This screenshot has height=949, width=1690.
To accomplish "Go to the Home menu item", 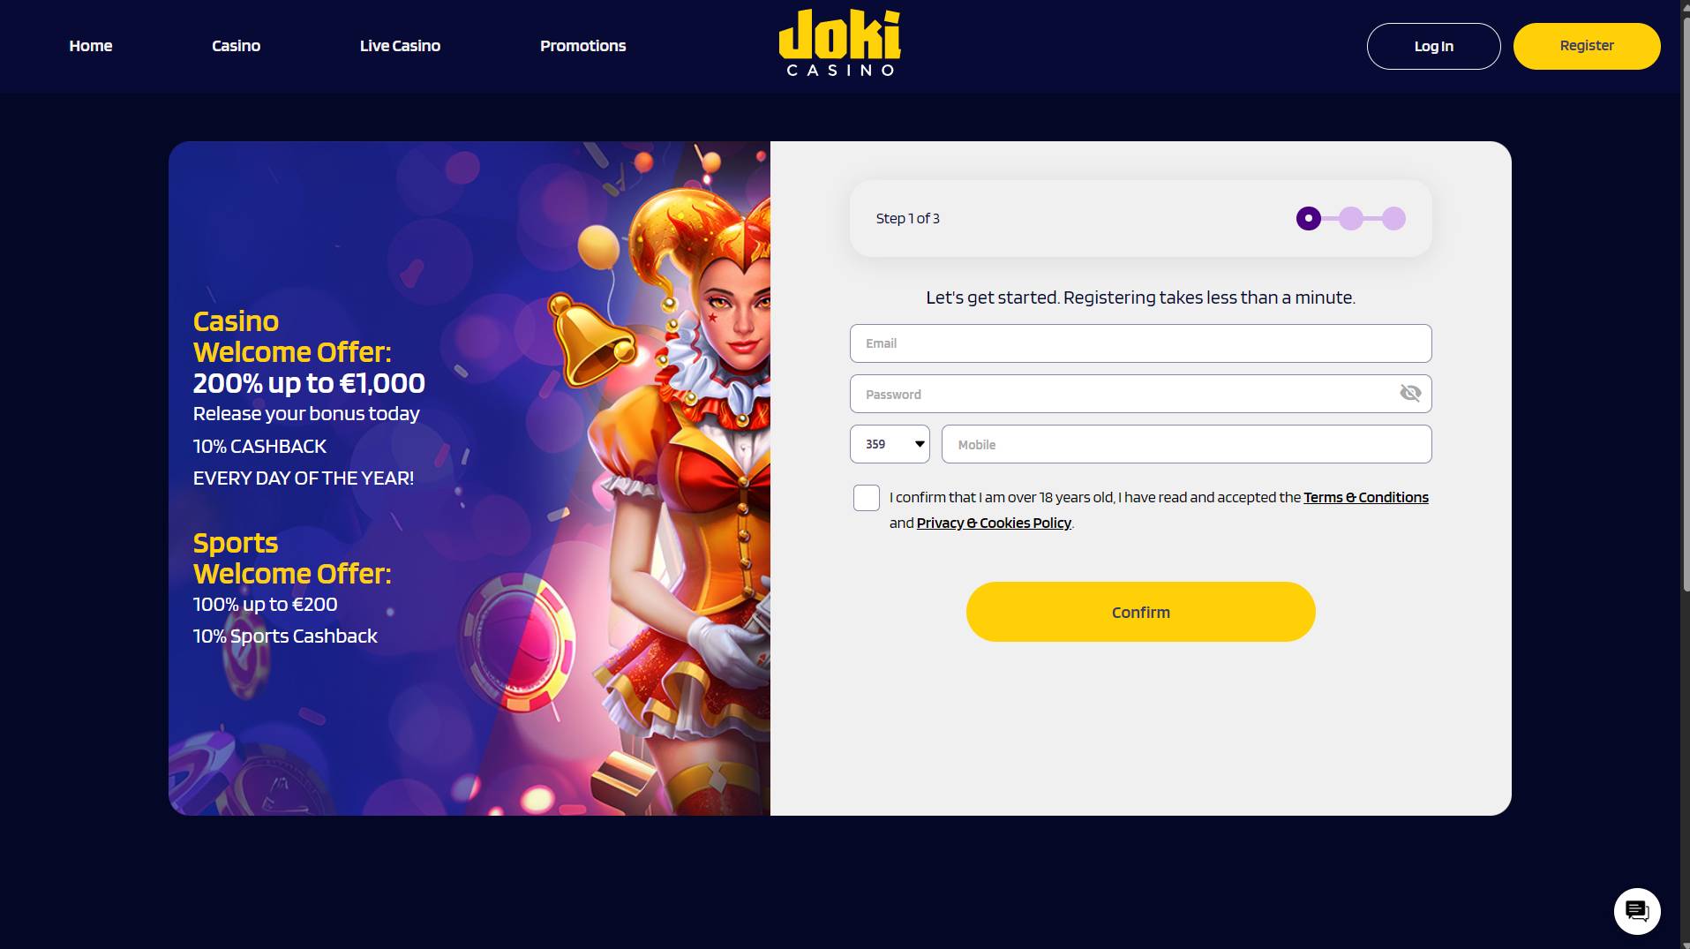I will (91, 46).
